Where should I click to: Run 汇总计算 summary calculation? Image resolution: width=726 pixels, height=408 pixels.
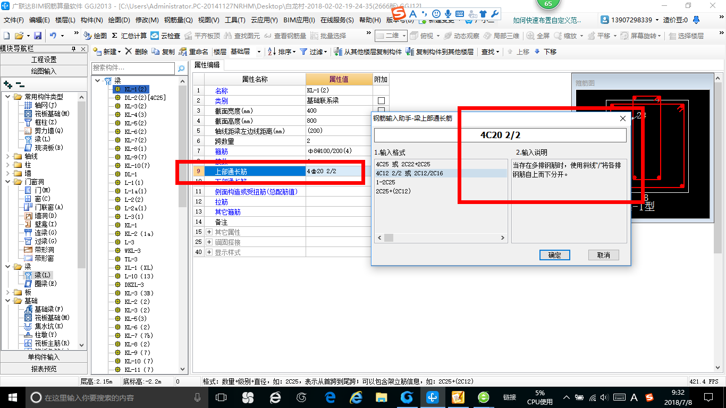tap(129, 36)
